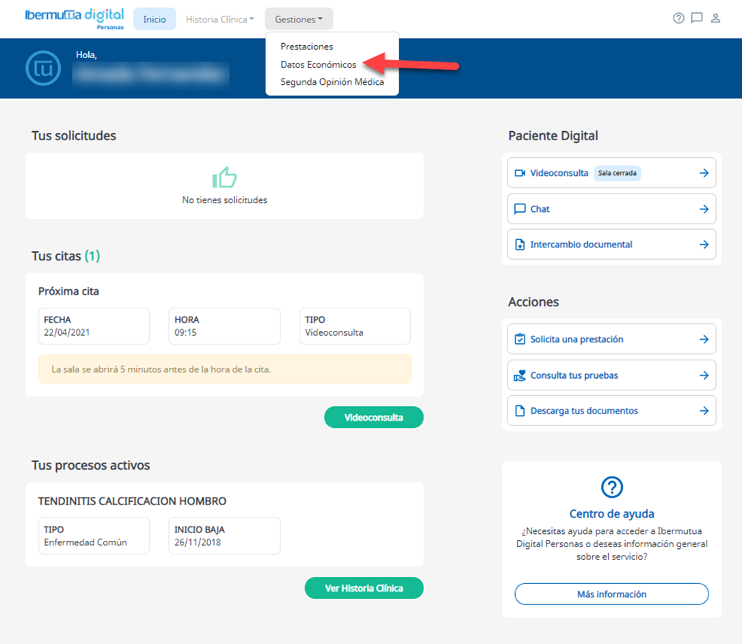Open the messages chat icon in header
The height and width of the screenshot is (644, 742).
[697, 18]
